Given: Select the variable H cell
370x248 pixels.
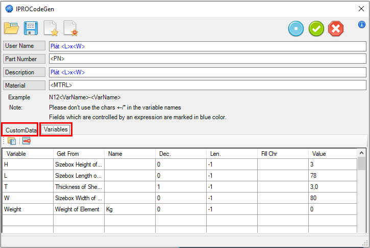Looking at the screenshot, I should point(28,164).
